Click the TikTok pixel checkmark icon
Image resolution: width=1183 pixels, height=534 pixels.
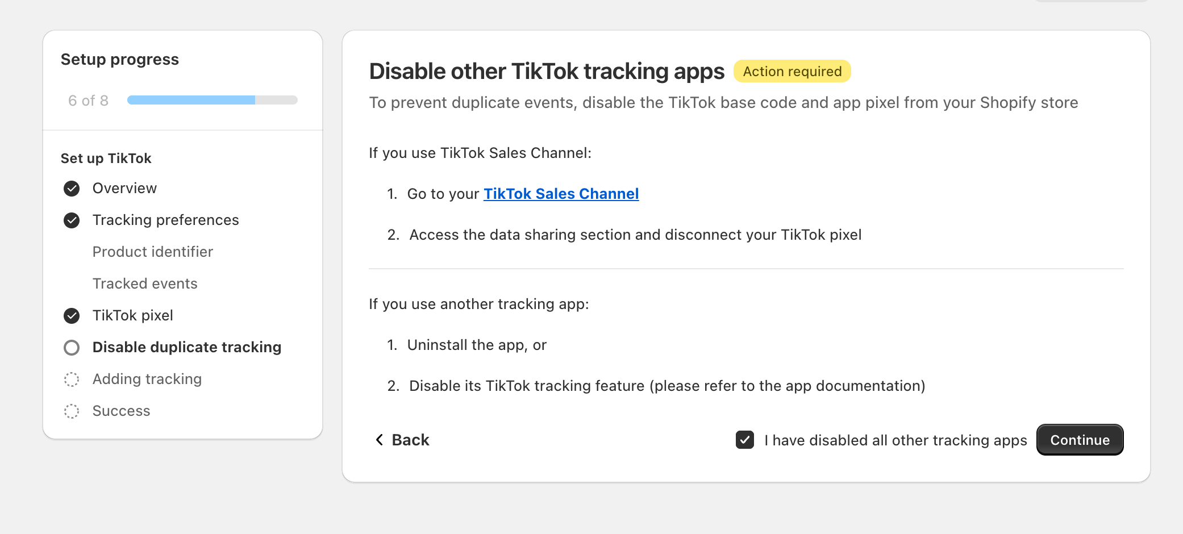tap(72, 316)
